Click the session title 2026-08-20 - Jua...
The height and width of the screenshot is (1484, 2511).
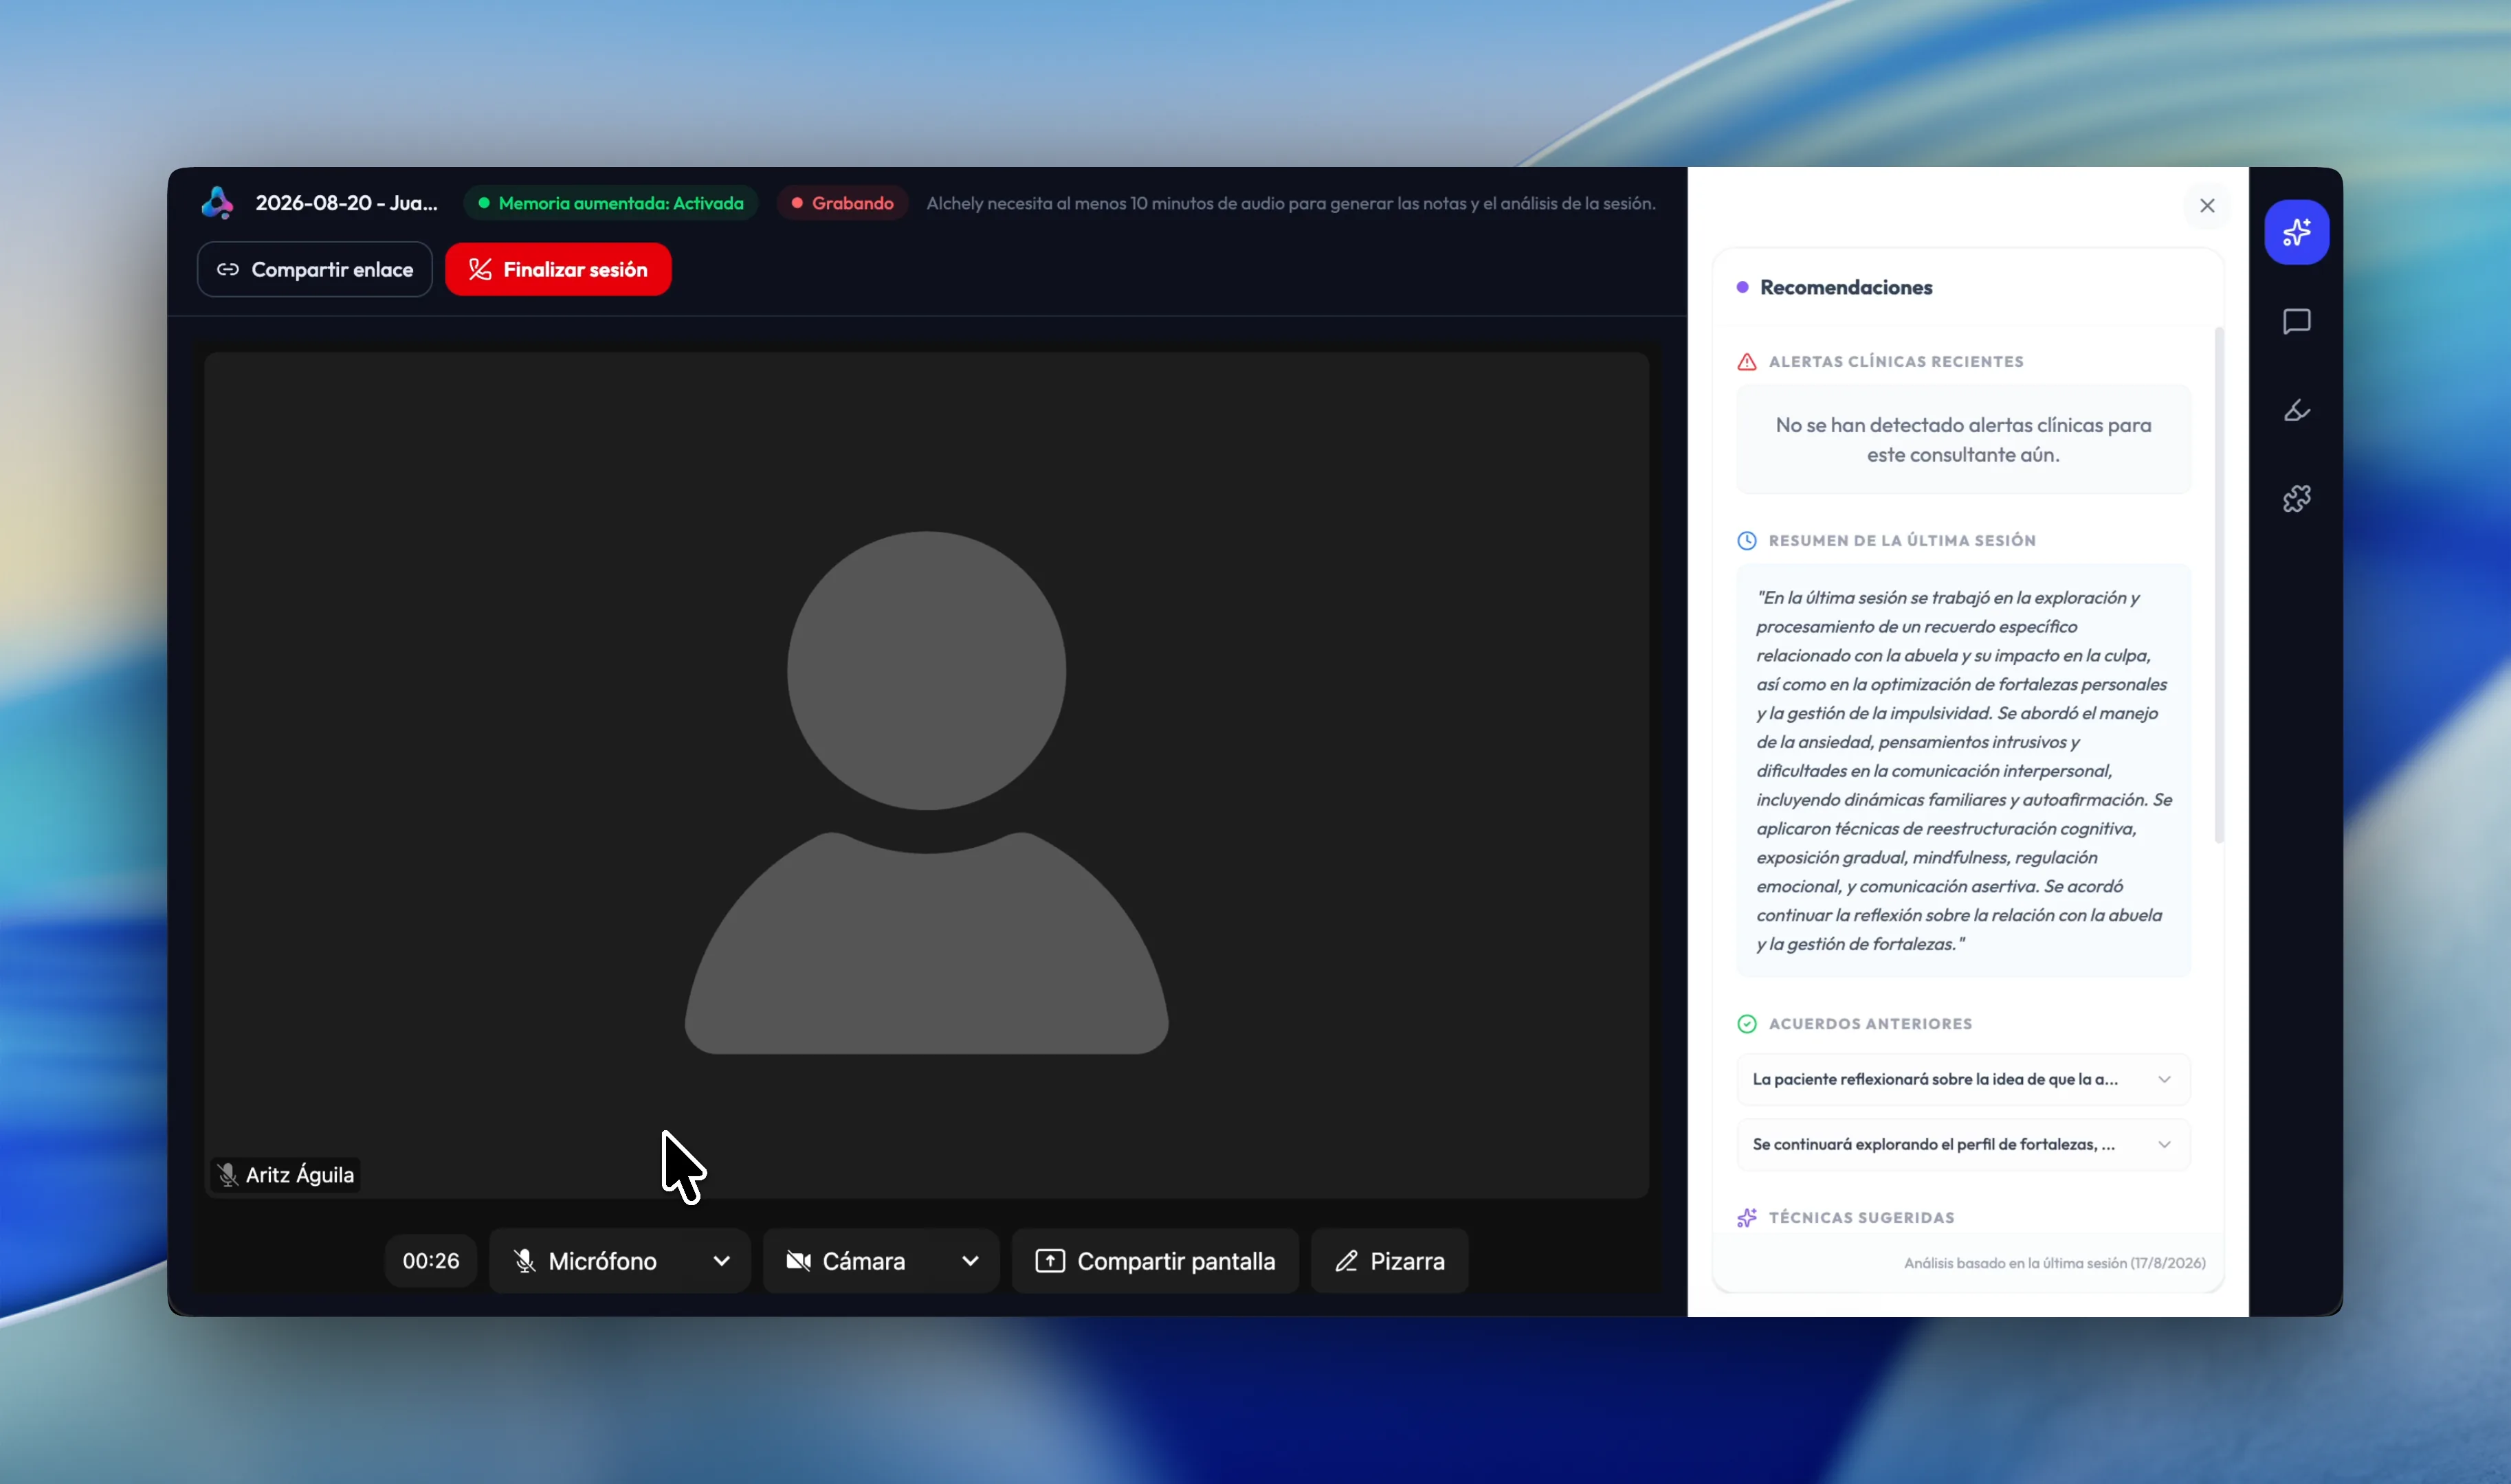(346, 203)
